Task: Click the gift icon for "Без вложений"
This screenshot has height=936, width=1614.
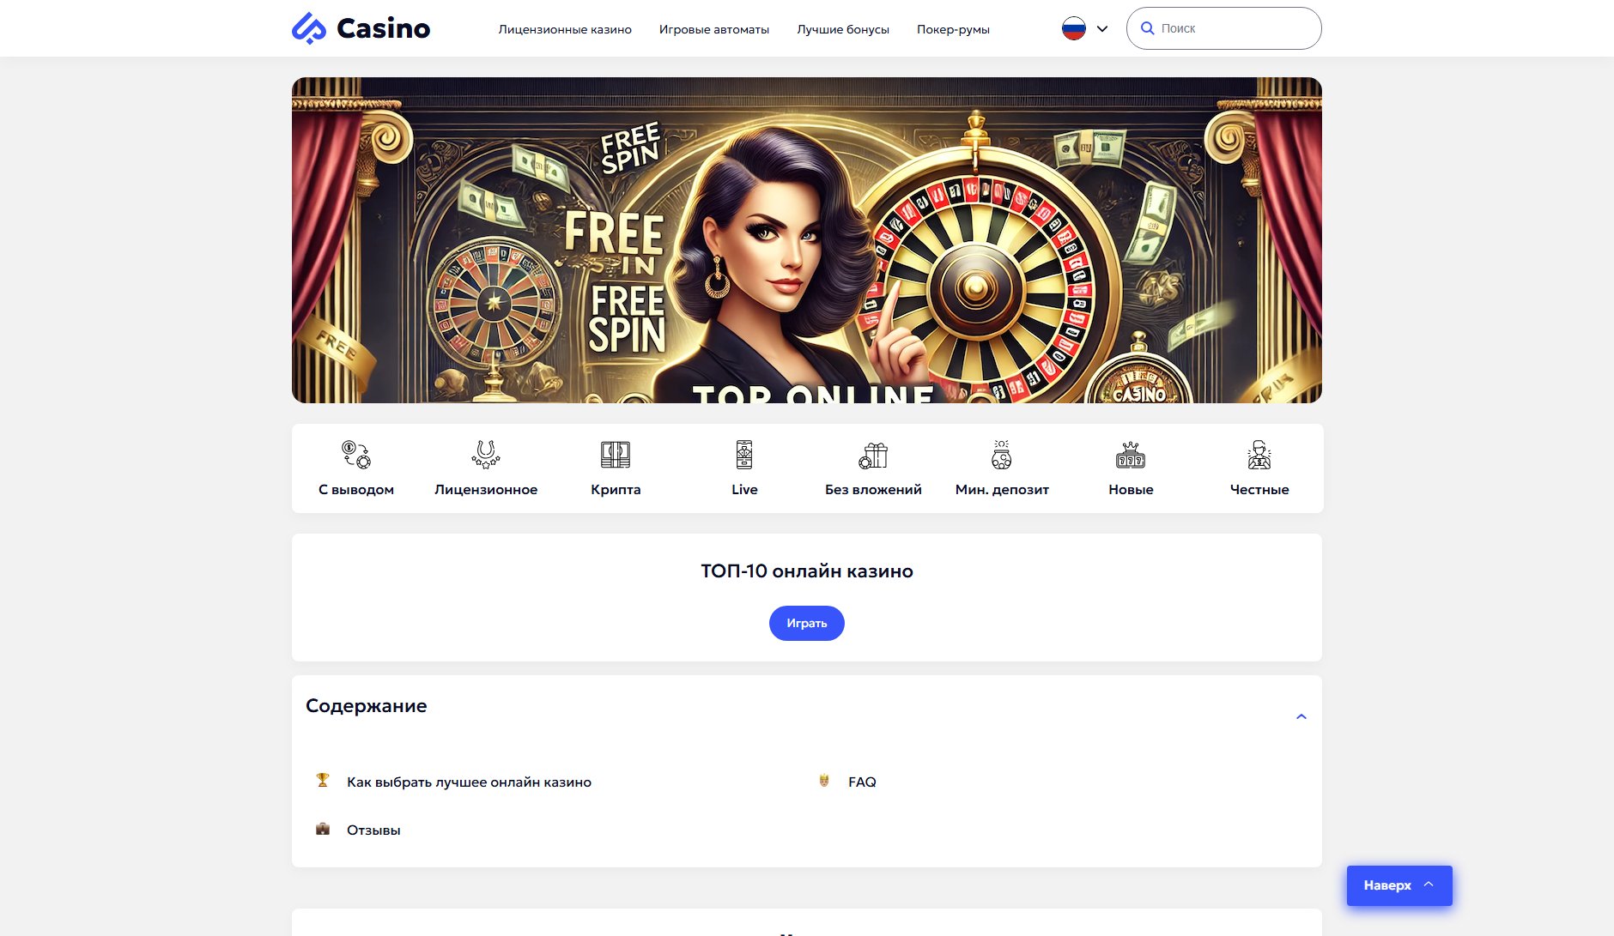Action: point(874,455)
